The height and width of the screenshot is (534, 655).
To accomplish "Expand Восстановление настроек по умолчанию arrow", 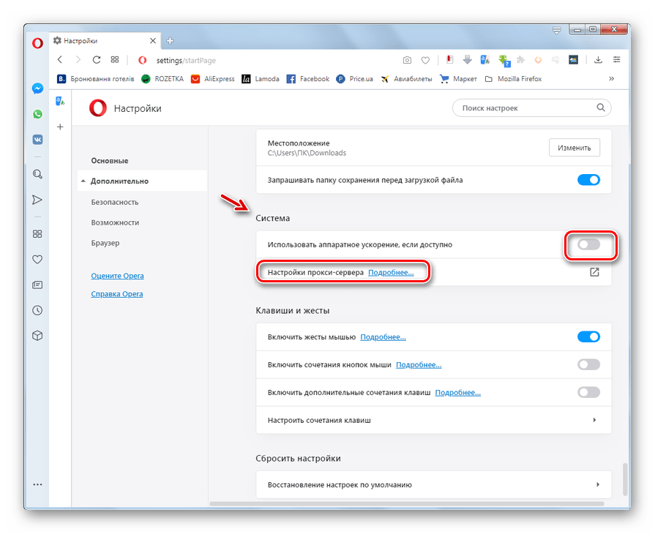I will [x=598, y=484].
